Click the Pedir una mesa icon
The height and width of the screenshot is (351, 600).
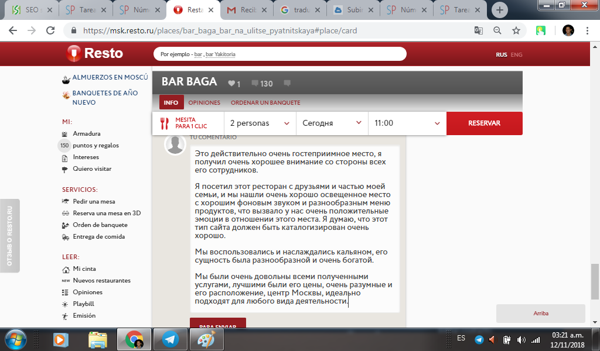65,201
